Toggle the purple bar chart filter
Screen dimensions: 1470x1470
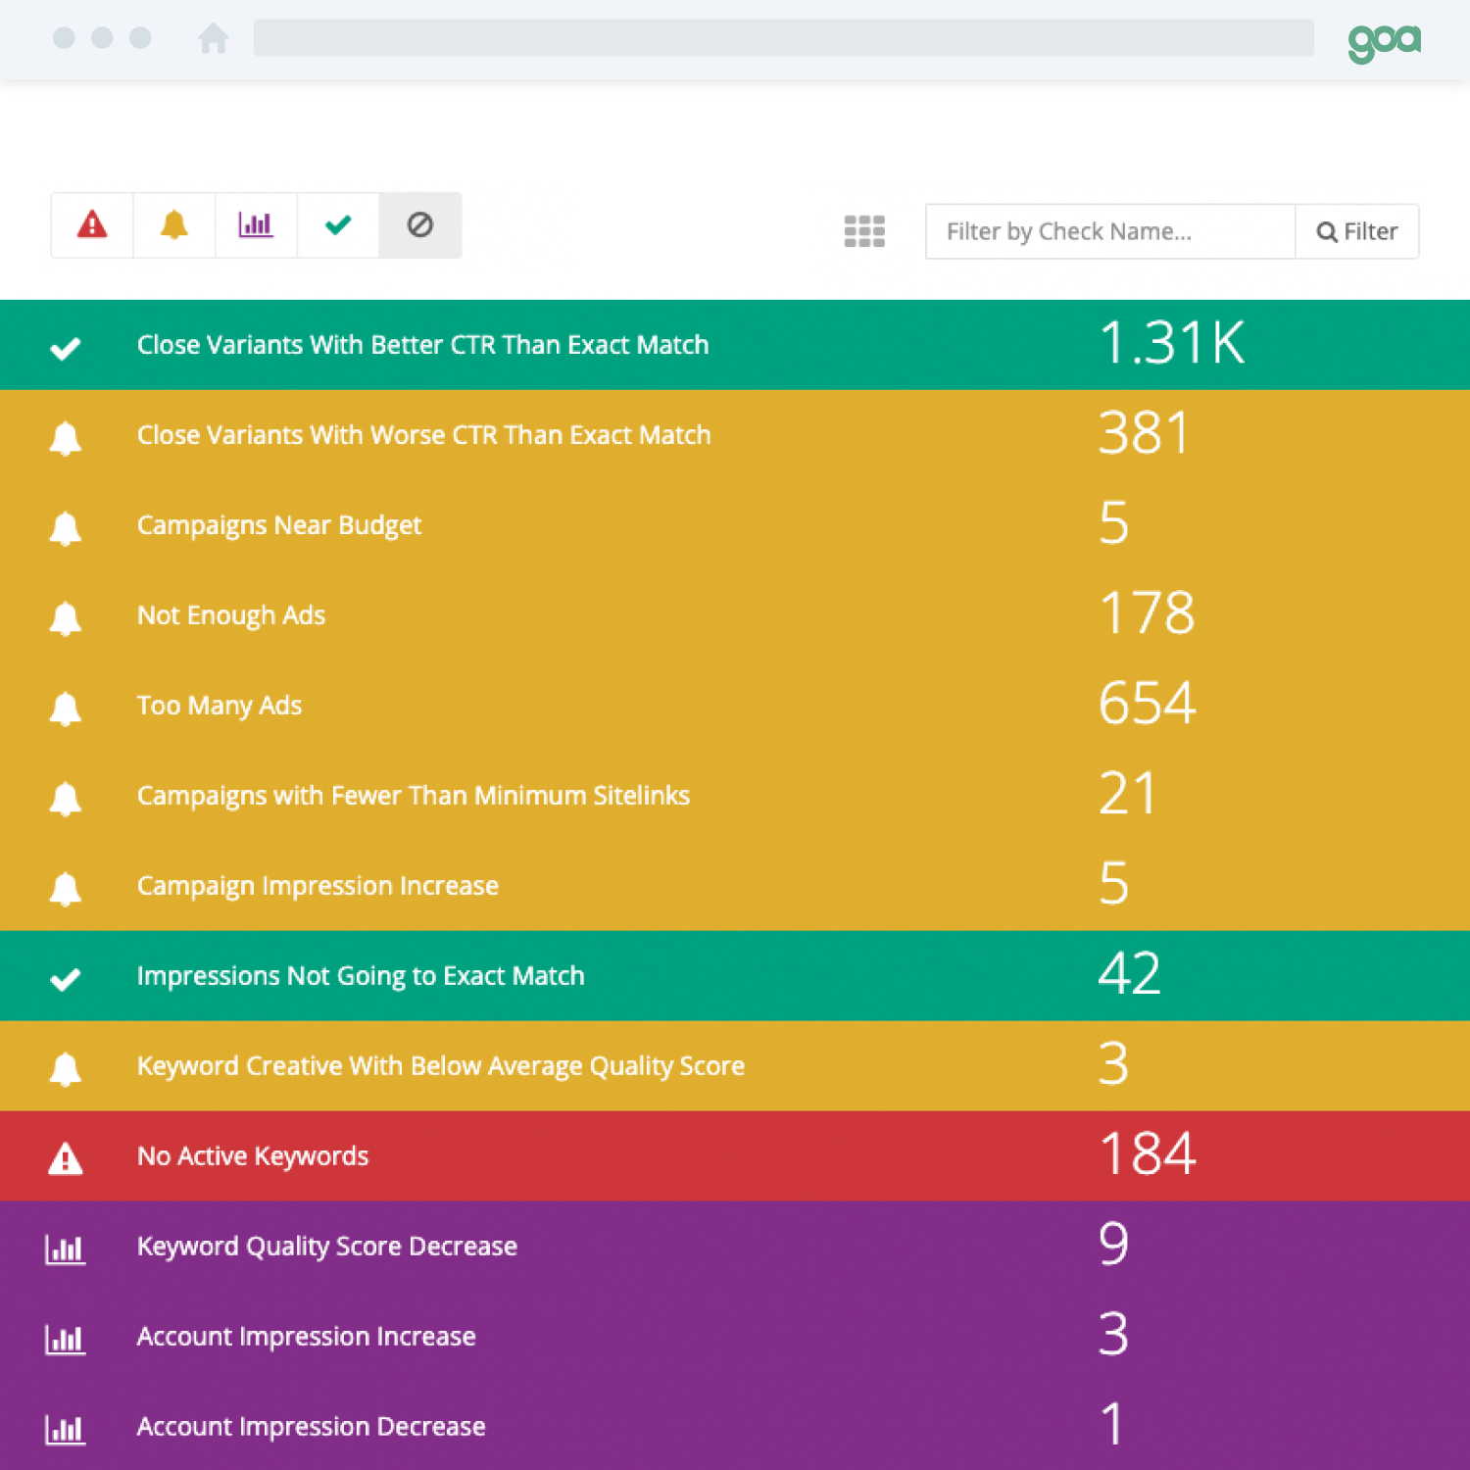coord(256,225)
